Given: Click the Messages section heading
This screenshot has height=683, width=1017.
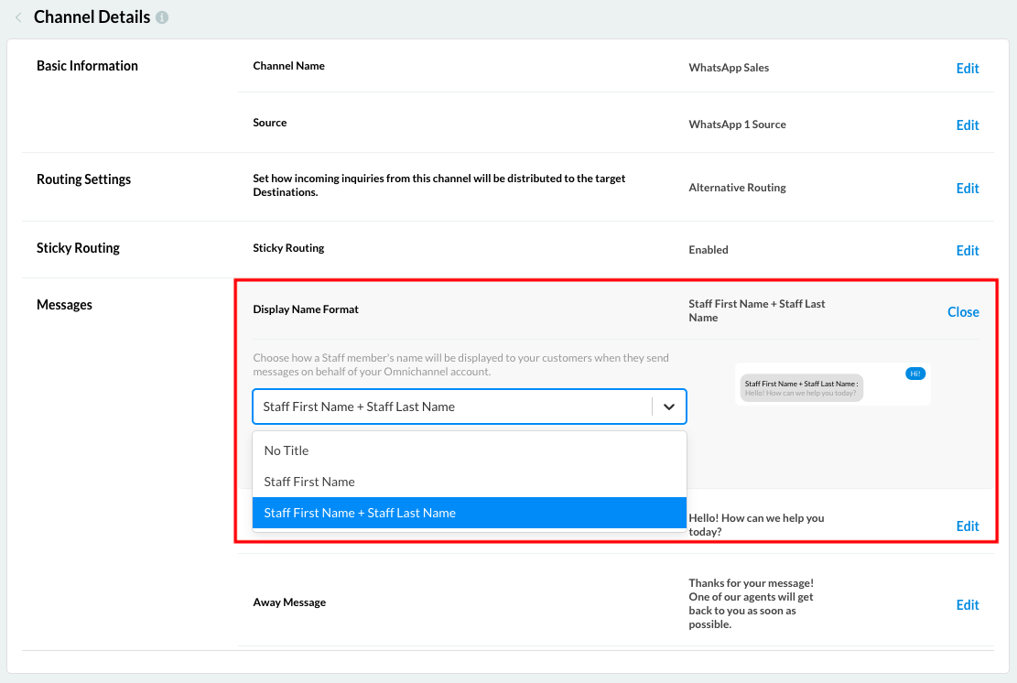Looking at the screenshot, I should 64,305.
